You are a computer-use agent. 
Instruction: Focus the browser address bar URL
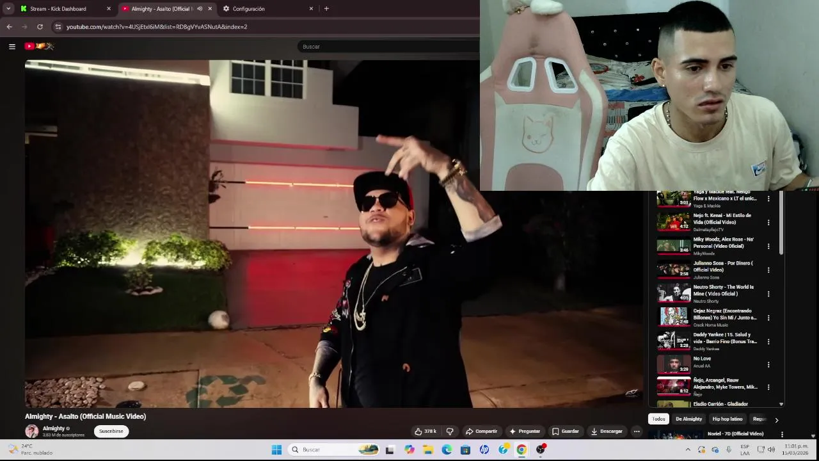[157, 27]
